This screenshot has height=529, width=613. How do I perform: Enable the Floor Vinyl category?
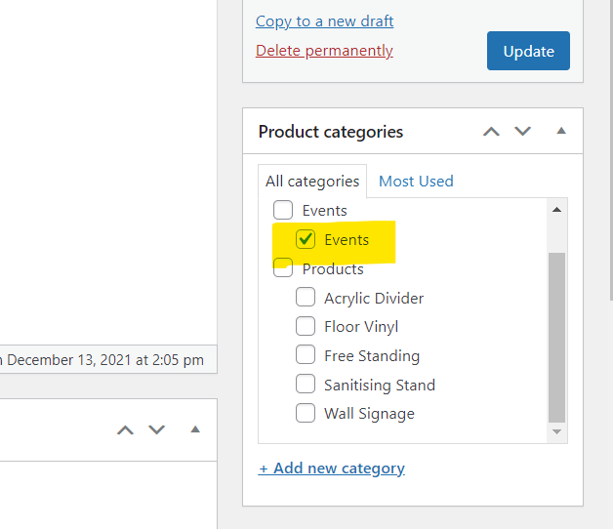[306, 327]
